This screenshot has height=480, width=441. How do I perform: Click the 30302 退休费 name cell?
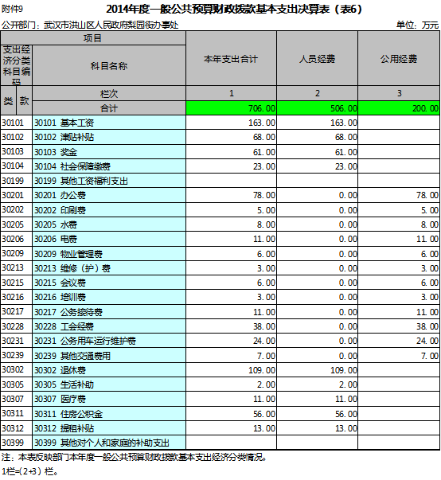click(109, 370)
